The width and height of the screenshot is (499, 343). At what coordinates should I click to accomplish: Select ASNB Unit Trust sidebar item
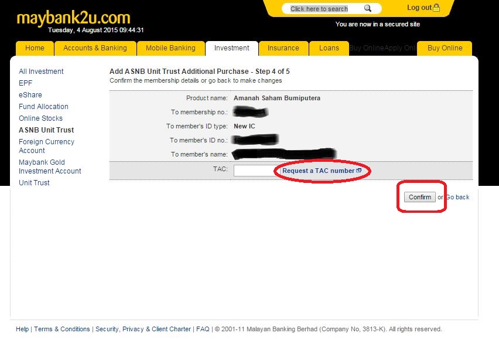(x=46, y=130)
